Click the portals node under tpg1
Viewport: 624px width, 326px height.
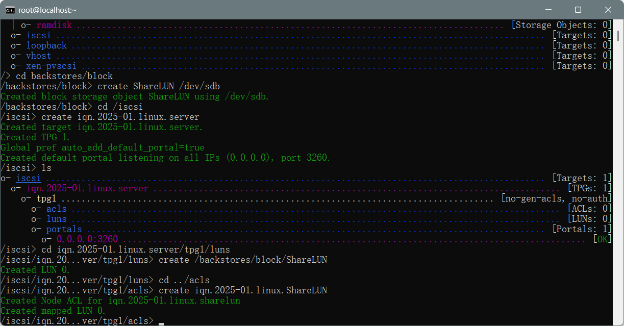tap(64, 229)
